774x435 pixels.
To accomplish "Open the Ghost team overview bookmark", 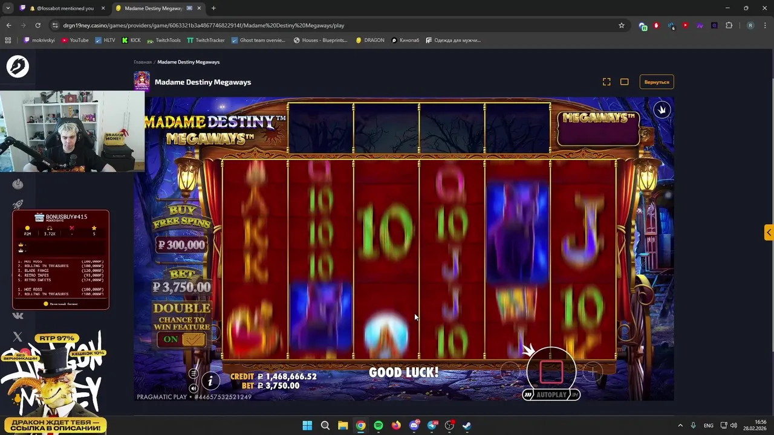I will 258,40.
